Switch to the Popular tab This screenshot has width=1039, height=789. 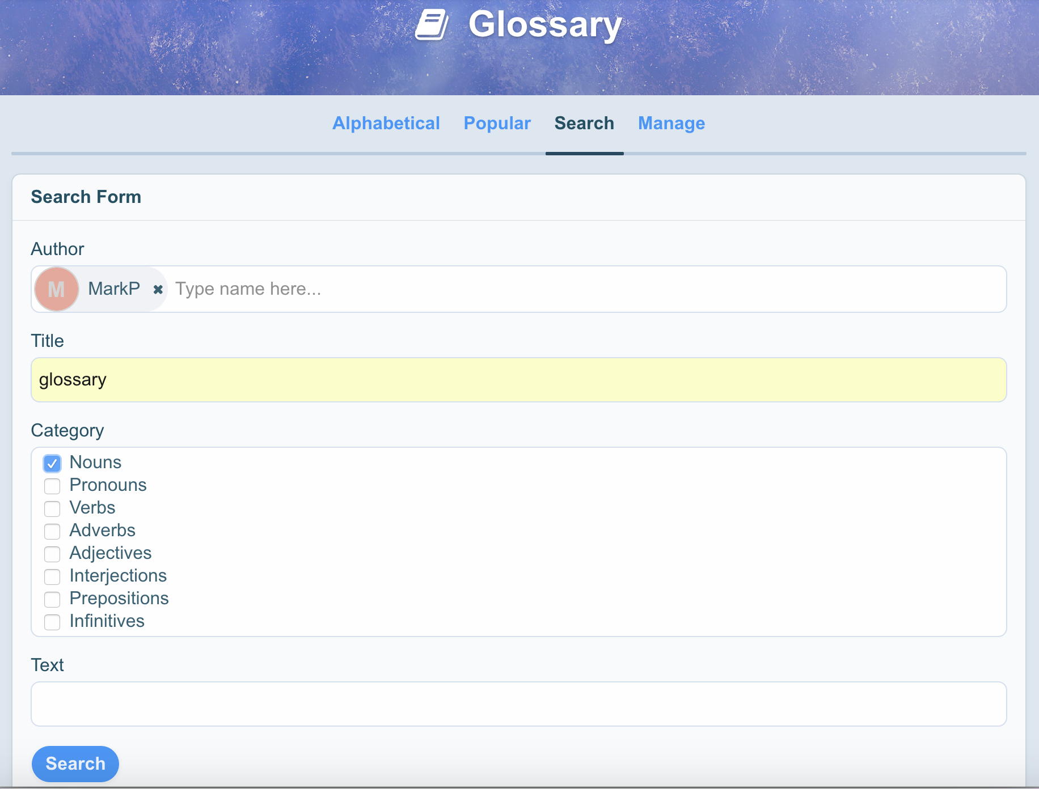[x=497, y=124]
